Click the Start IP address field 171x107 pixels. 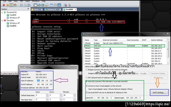(x=44, y=81)
